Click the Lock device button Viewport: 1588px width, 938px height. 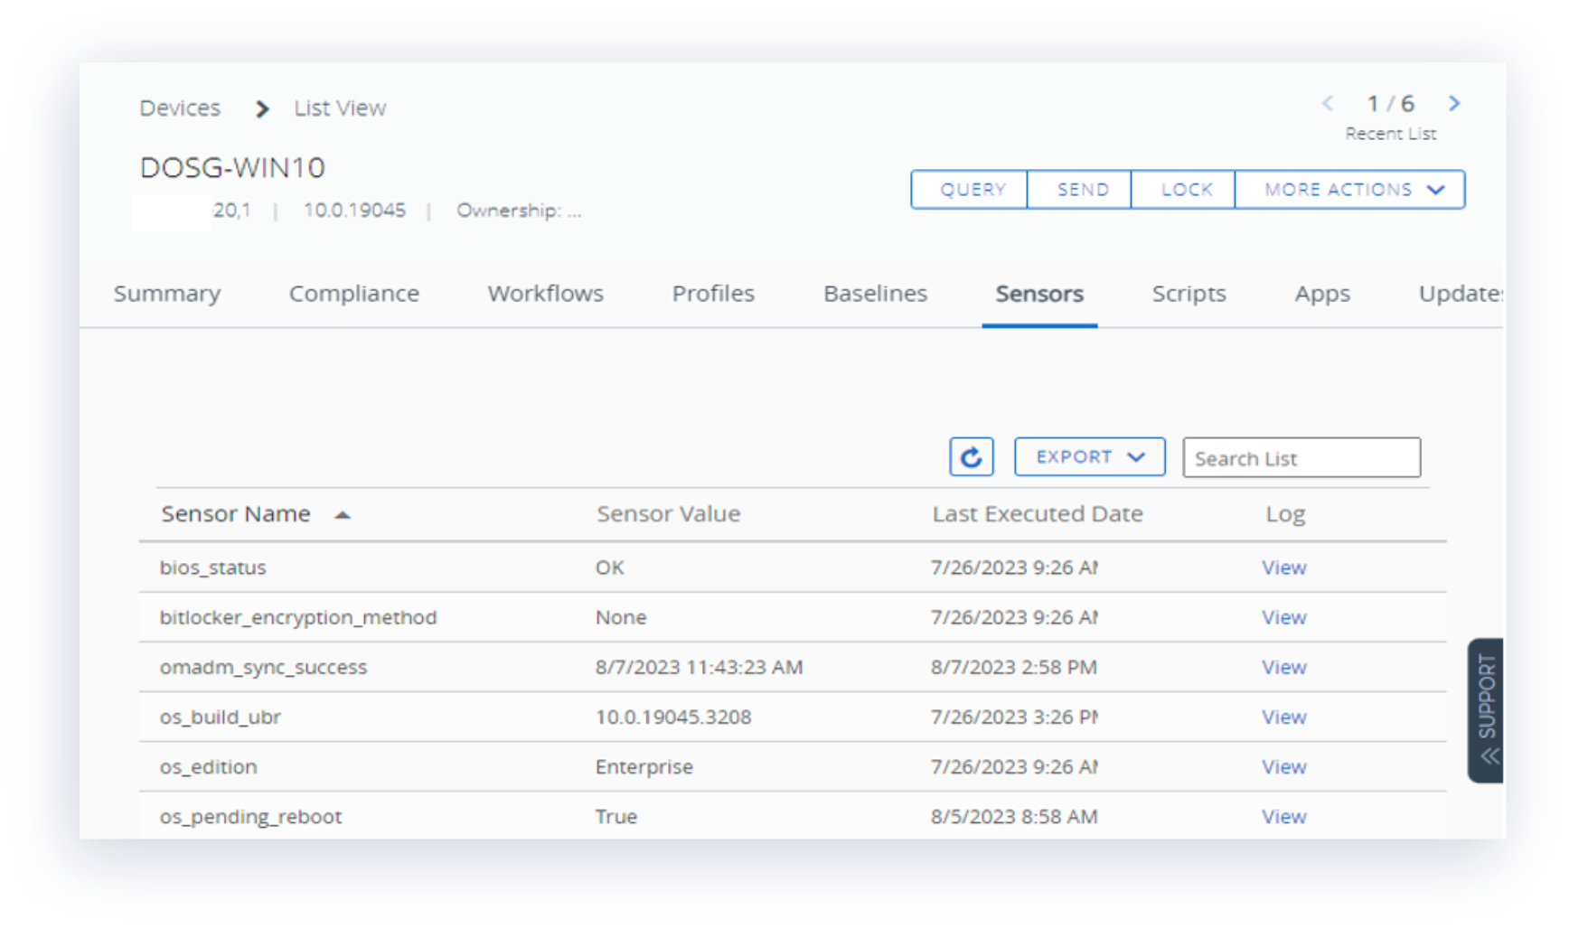tap(1185, 190)
